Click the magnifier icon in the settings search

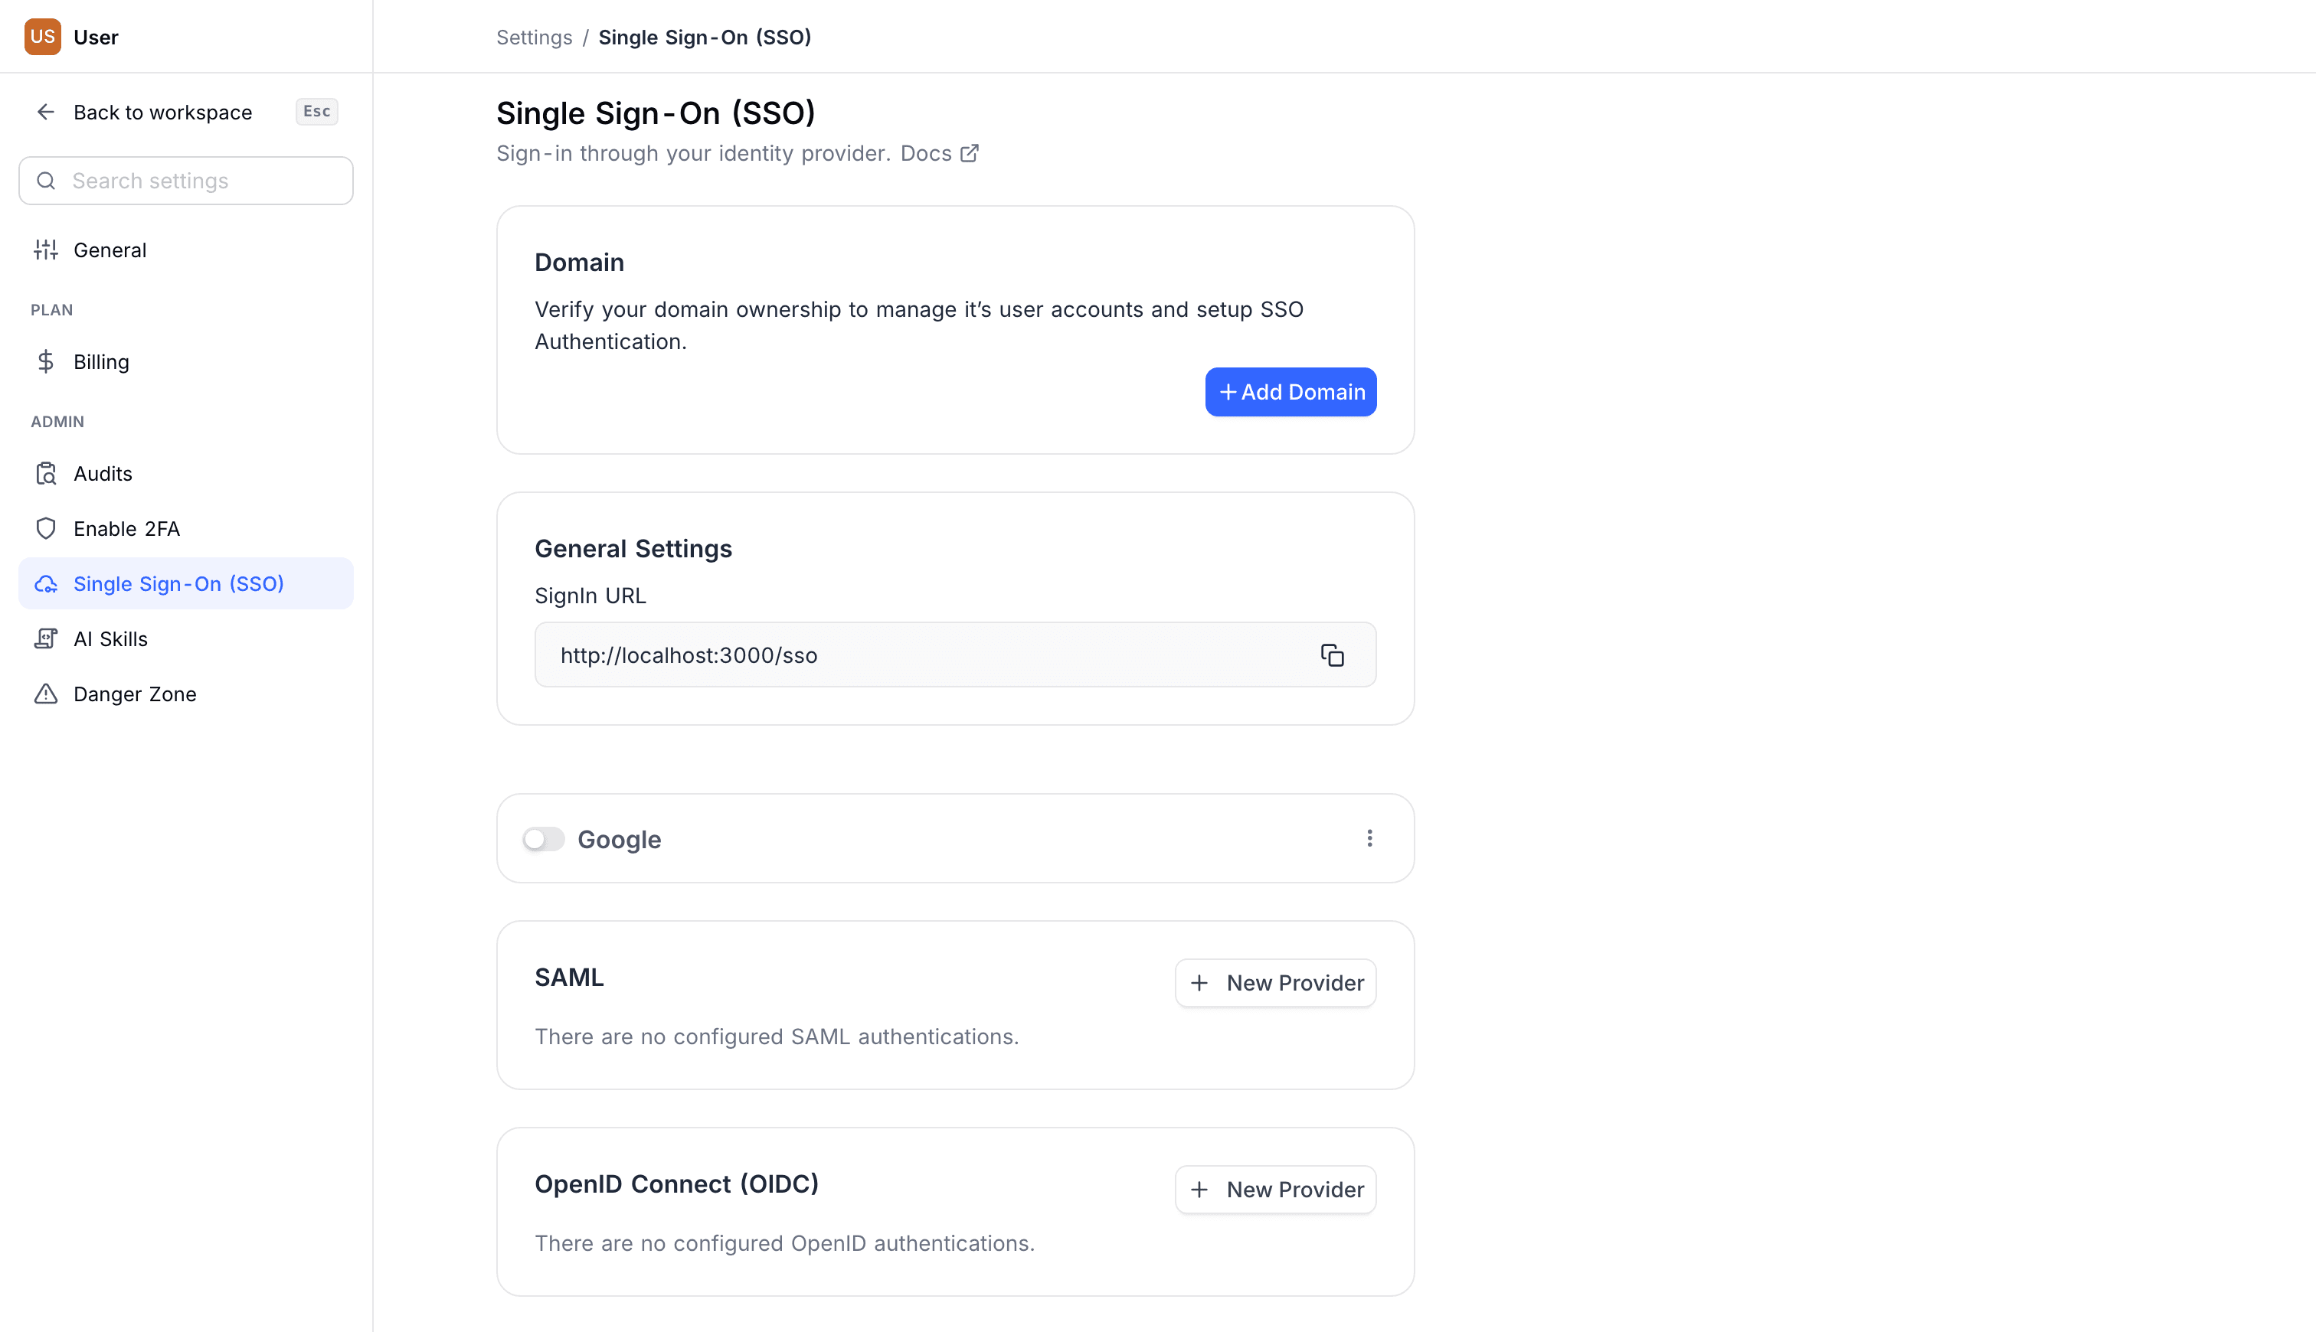click(x=46, y=180)
